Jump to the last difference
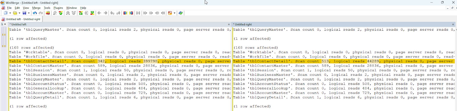Screen dimensions: 457x111 pos(92,13)
